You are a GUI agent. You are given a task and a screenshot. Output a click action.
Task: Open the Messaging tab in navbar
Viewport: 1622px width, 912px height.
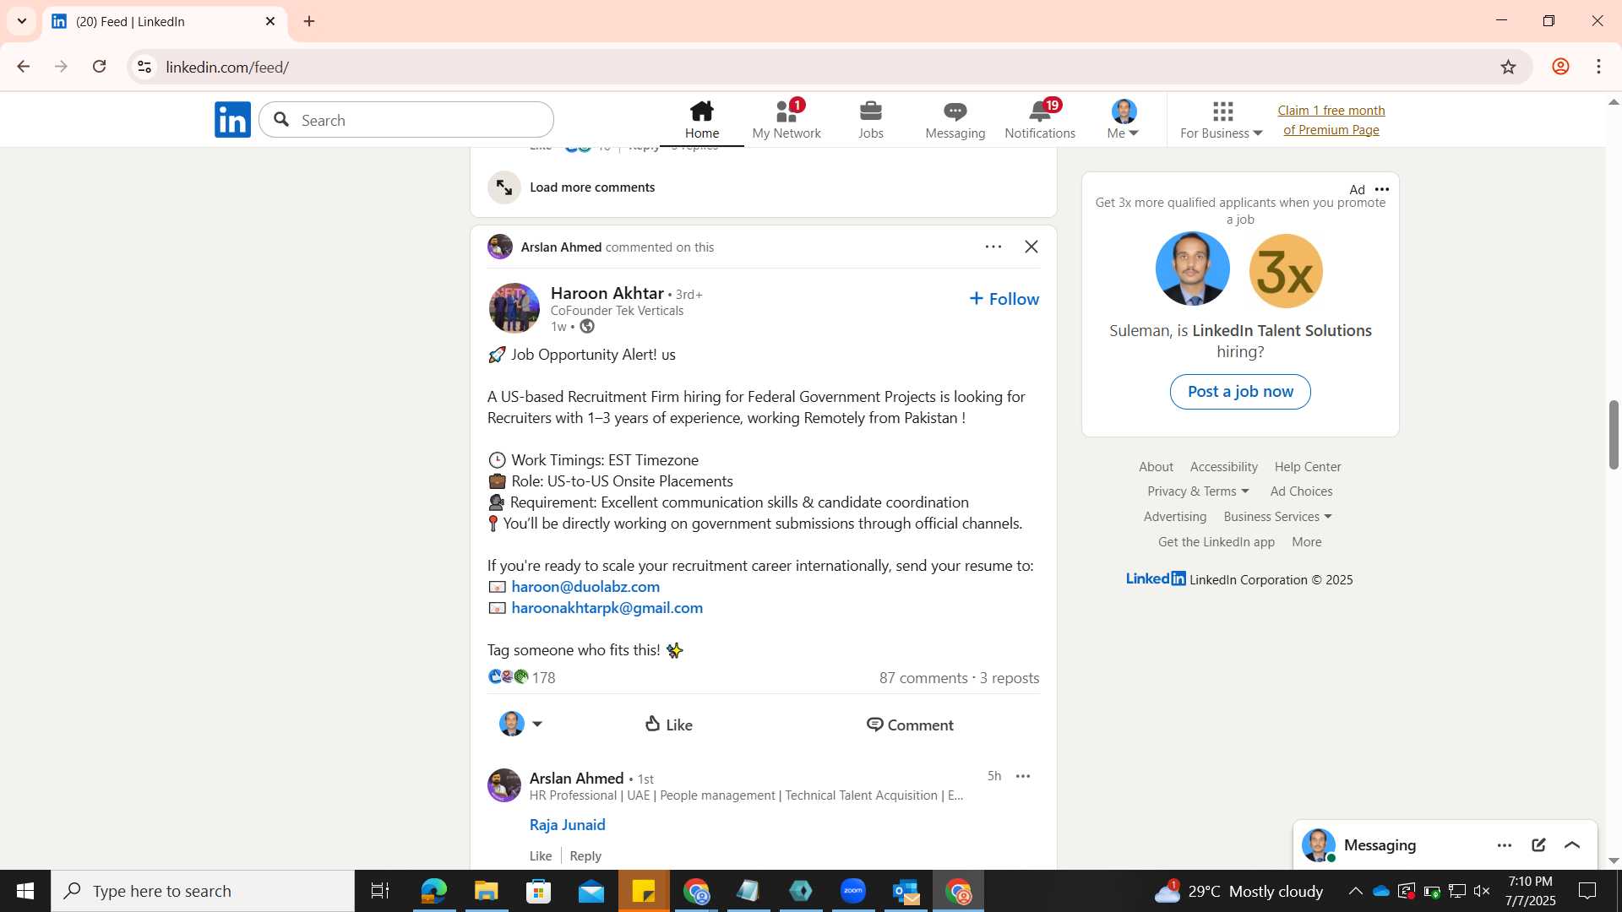pyautogui.click(x=955, y=120)
